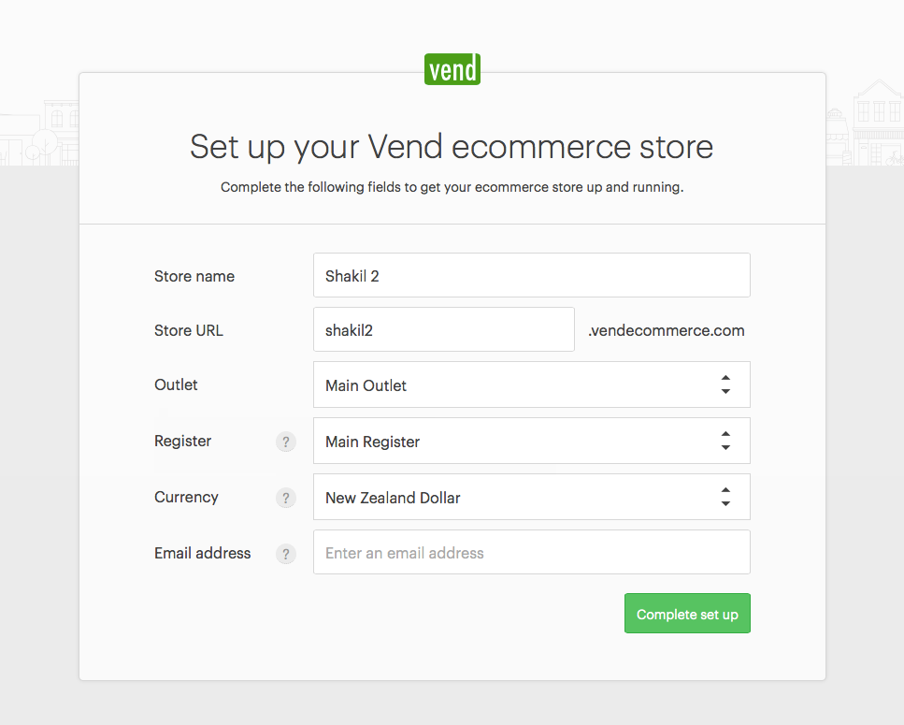
Task: Open the Register help question-mark icon
Action: pyautogui.click(x=285, y=442)
